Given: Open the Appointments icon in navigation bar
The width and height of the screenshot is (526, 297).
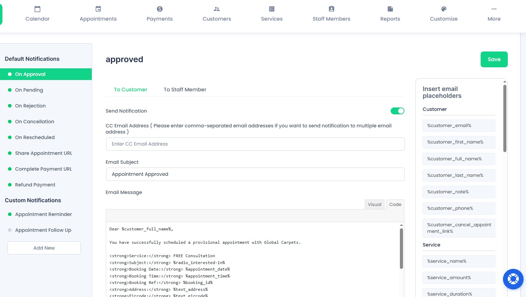Looking at the screenshot, I should 98,9.
